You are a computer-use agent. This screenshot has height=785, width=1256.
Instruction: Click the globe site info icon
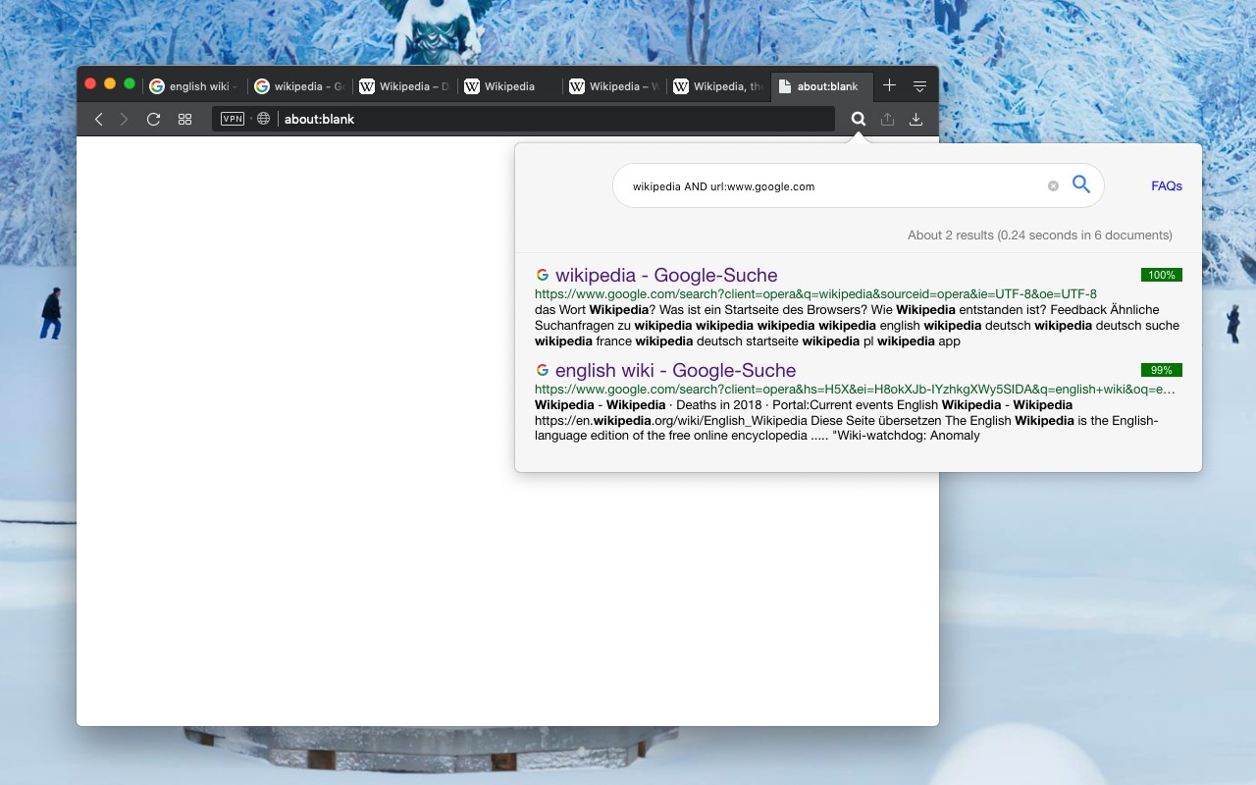point(263,119)
